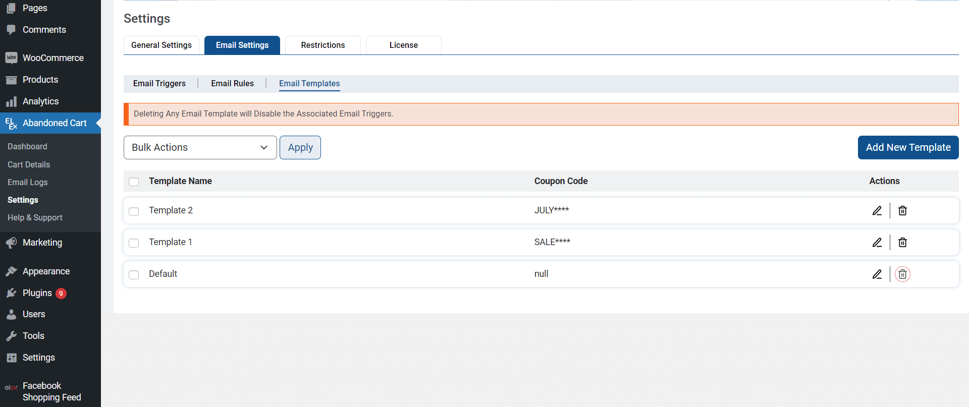Edit Template 1 with the pencil icon
This screenshot has width=969, height=407.
[877, 243]
